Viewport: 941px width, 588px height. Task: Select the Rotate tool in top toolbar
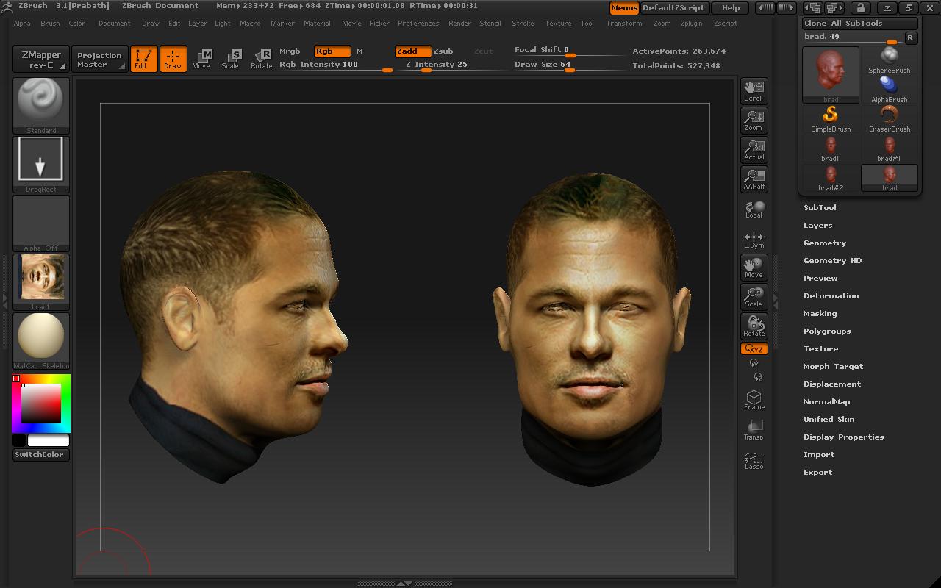[261, 59]
